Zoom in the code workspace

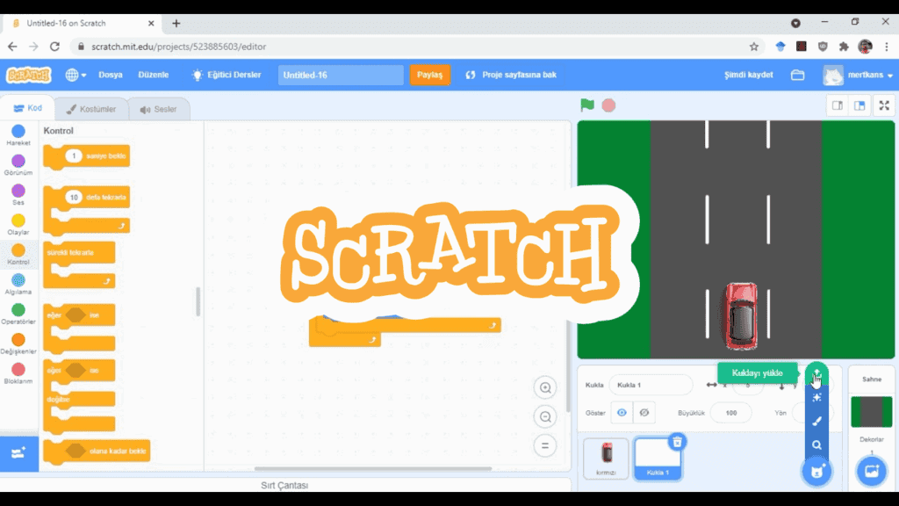pos(545,387)
